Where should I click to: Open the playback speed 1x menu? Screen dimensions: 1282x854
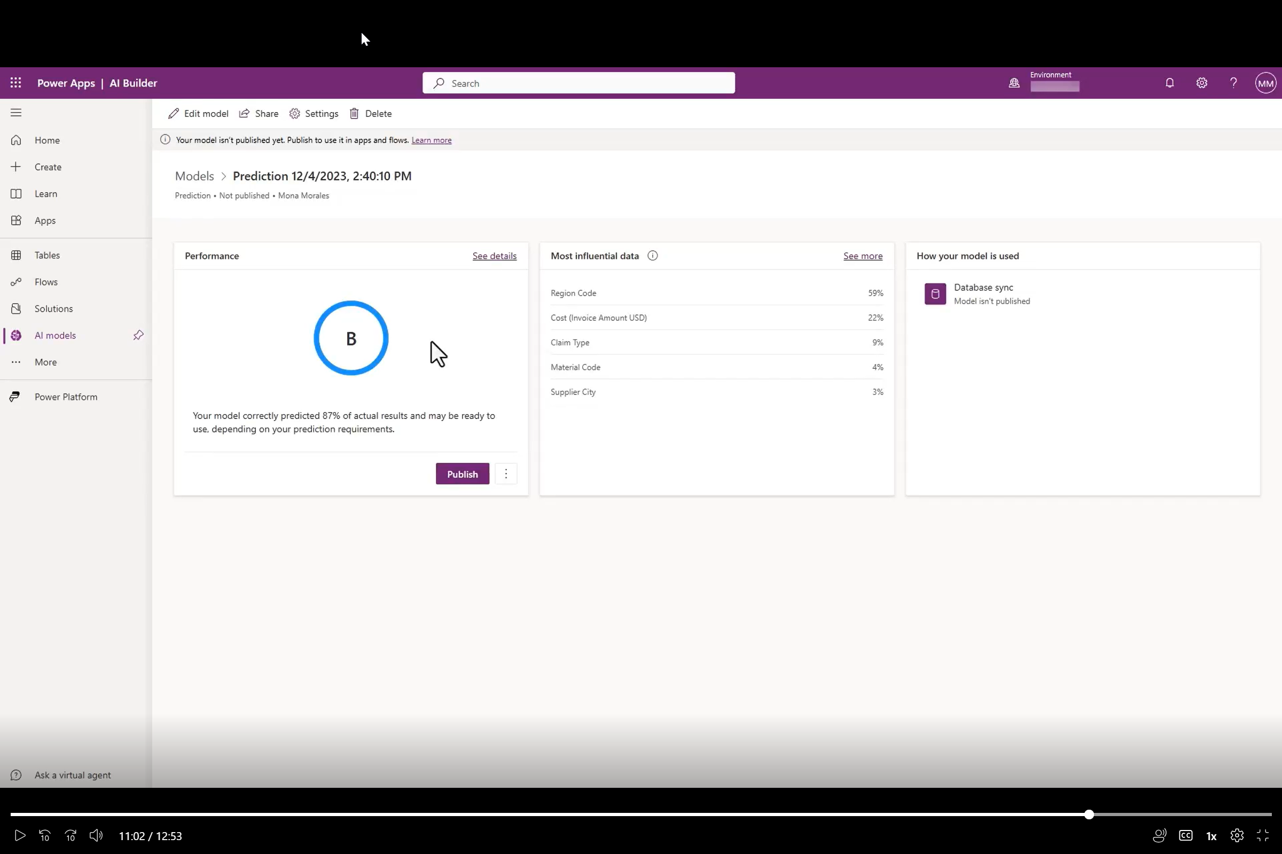[1211, 836]
